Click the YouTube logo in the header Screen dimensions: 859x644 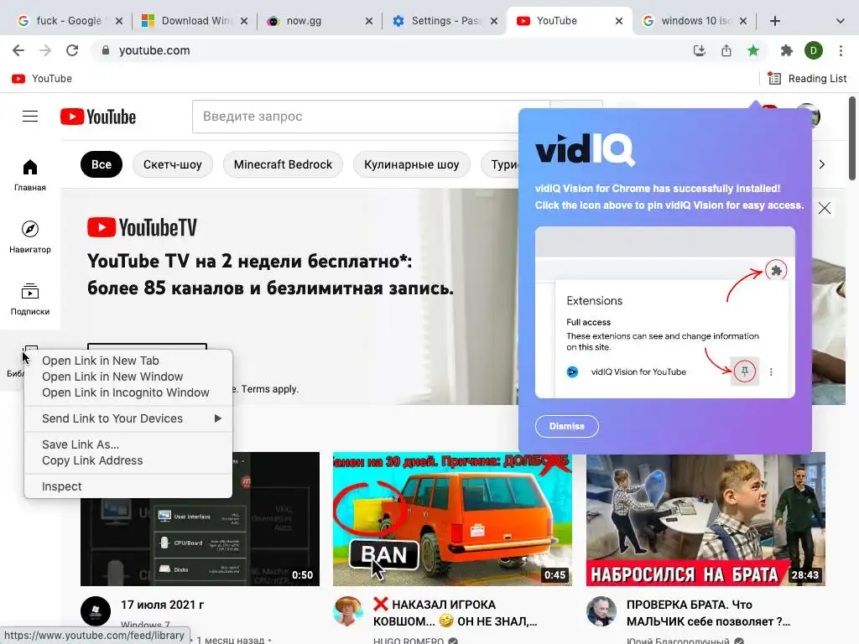98,117
